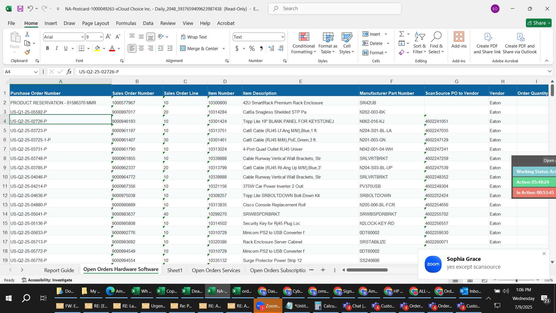The width and height of the screenshot is (556, 313).
Task: Open the Report Guide sheet tab
Action: click(x=59, y=270)
